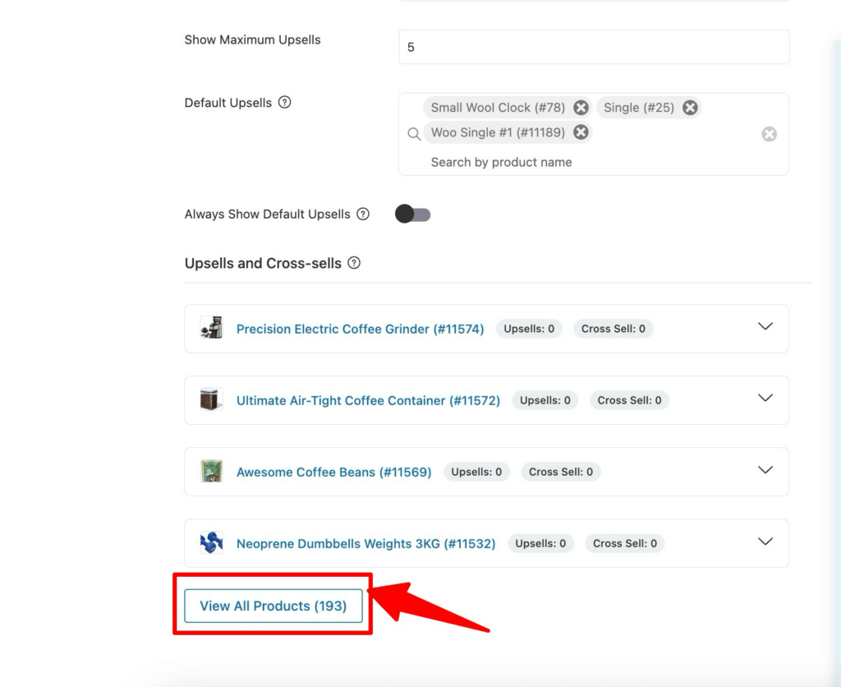Toggle Always Show Default Upsells switch
The width and height of the screenshot is (841, 687).
point(412,214)
